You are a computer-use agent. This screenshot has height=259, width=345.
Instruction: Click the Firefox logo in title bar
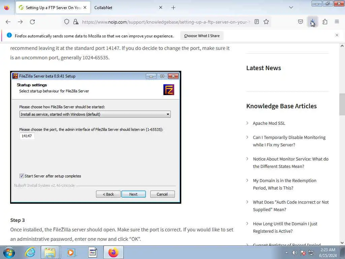point(7,7)
